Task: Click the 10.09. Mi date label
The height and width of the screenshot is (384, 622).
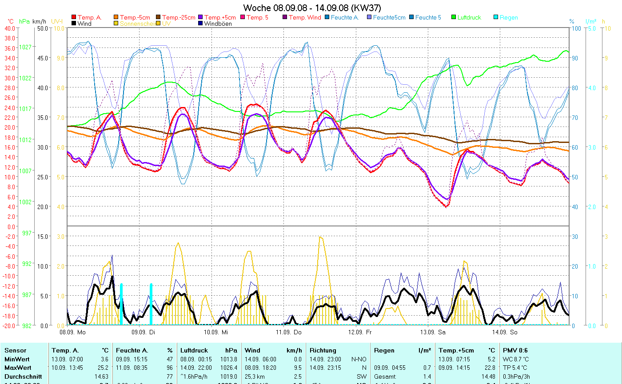Action: coord(215,332)
